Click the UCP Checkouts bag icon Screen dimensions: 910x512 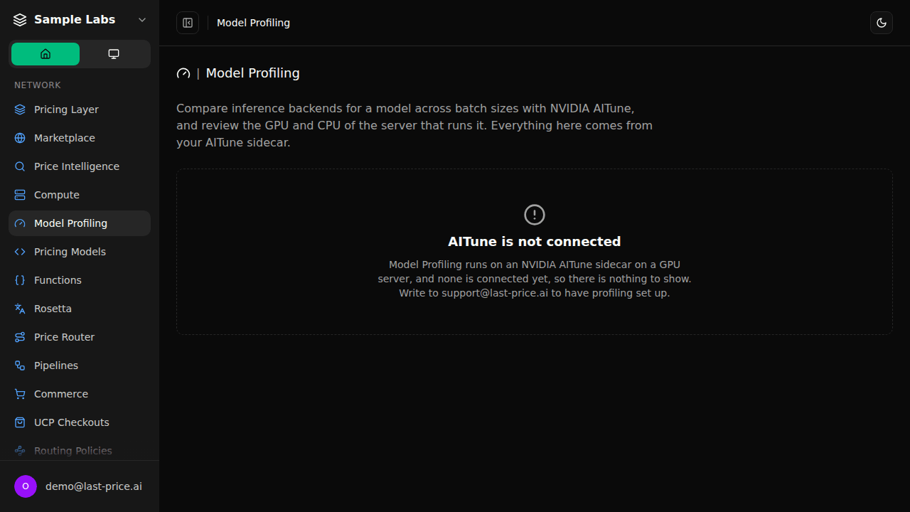(x=20, y=422)
